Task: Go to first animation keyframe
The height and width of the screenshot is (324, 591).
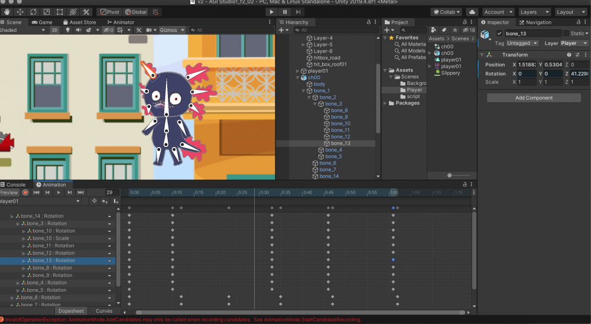Action: tap(36, 192)
